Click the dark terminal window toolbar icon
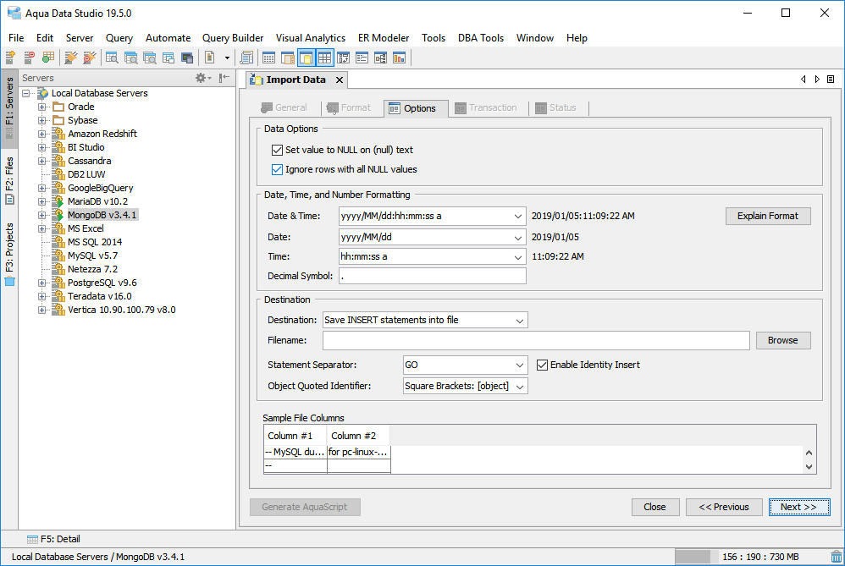The image size is (845, 566). click(187, 58)
